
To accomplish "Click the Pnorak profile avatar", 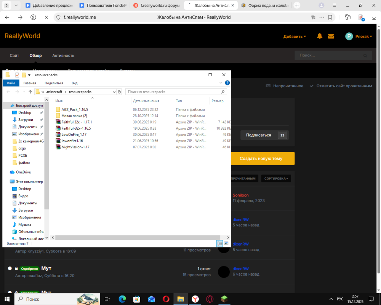I will coord(349,36).
